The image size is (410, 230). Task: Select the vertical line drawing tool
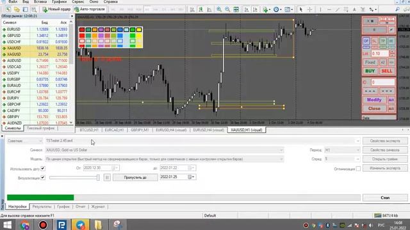click(x=320, y=10)
